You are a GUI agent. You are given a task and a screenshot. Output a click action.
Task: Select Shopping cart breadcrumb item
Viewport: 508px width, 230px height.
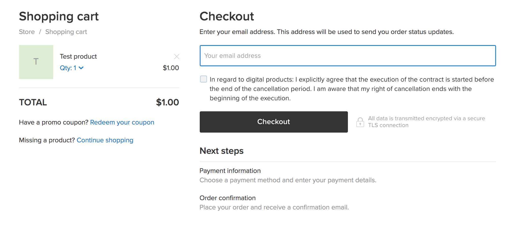click(66, 32)
